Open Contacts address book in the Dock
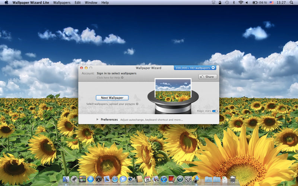Viewport: 298px width, 186px height. [x=139, y=179]
